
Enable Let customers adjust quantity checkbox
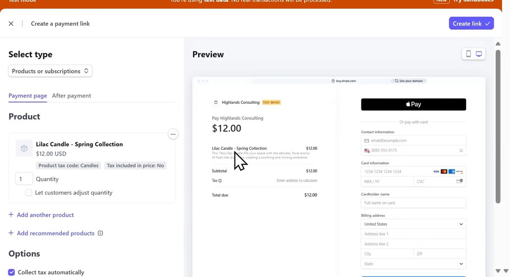29,193
